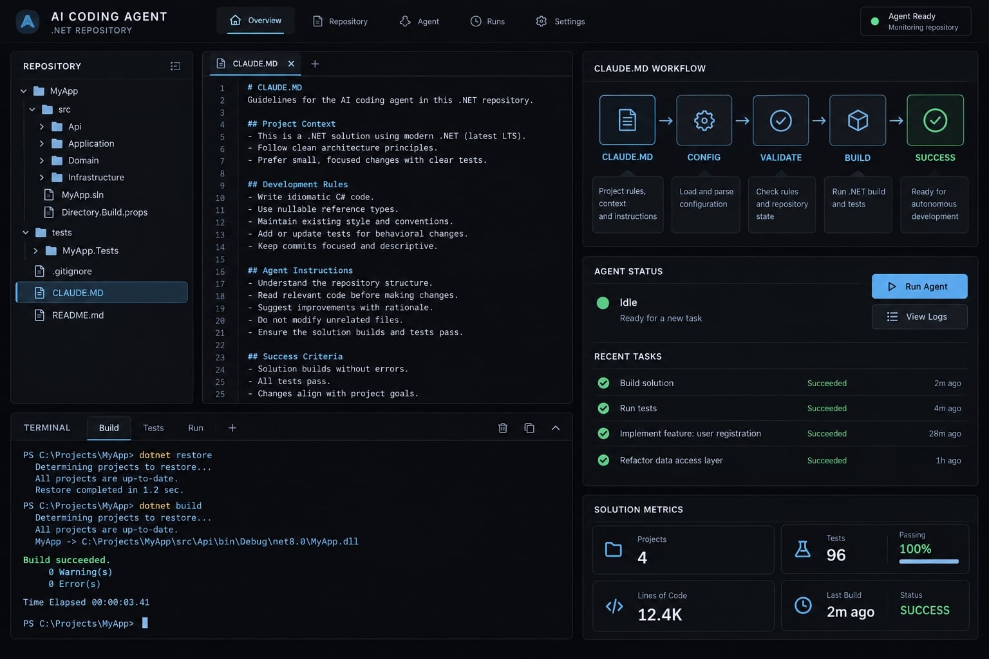This screenshot has height=659, width=989.
Task: Expand the MyApp.Tests folder
Action: [x=35, y=250]
